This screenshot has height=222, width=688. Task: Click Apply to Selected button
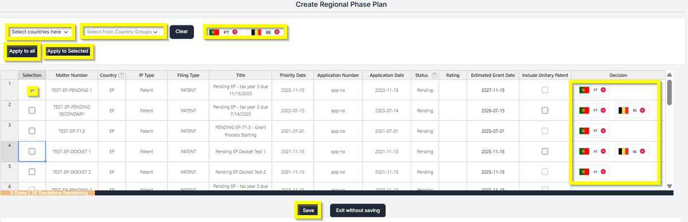coord(68,51)
